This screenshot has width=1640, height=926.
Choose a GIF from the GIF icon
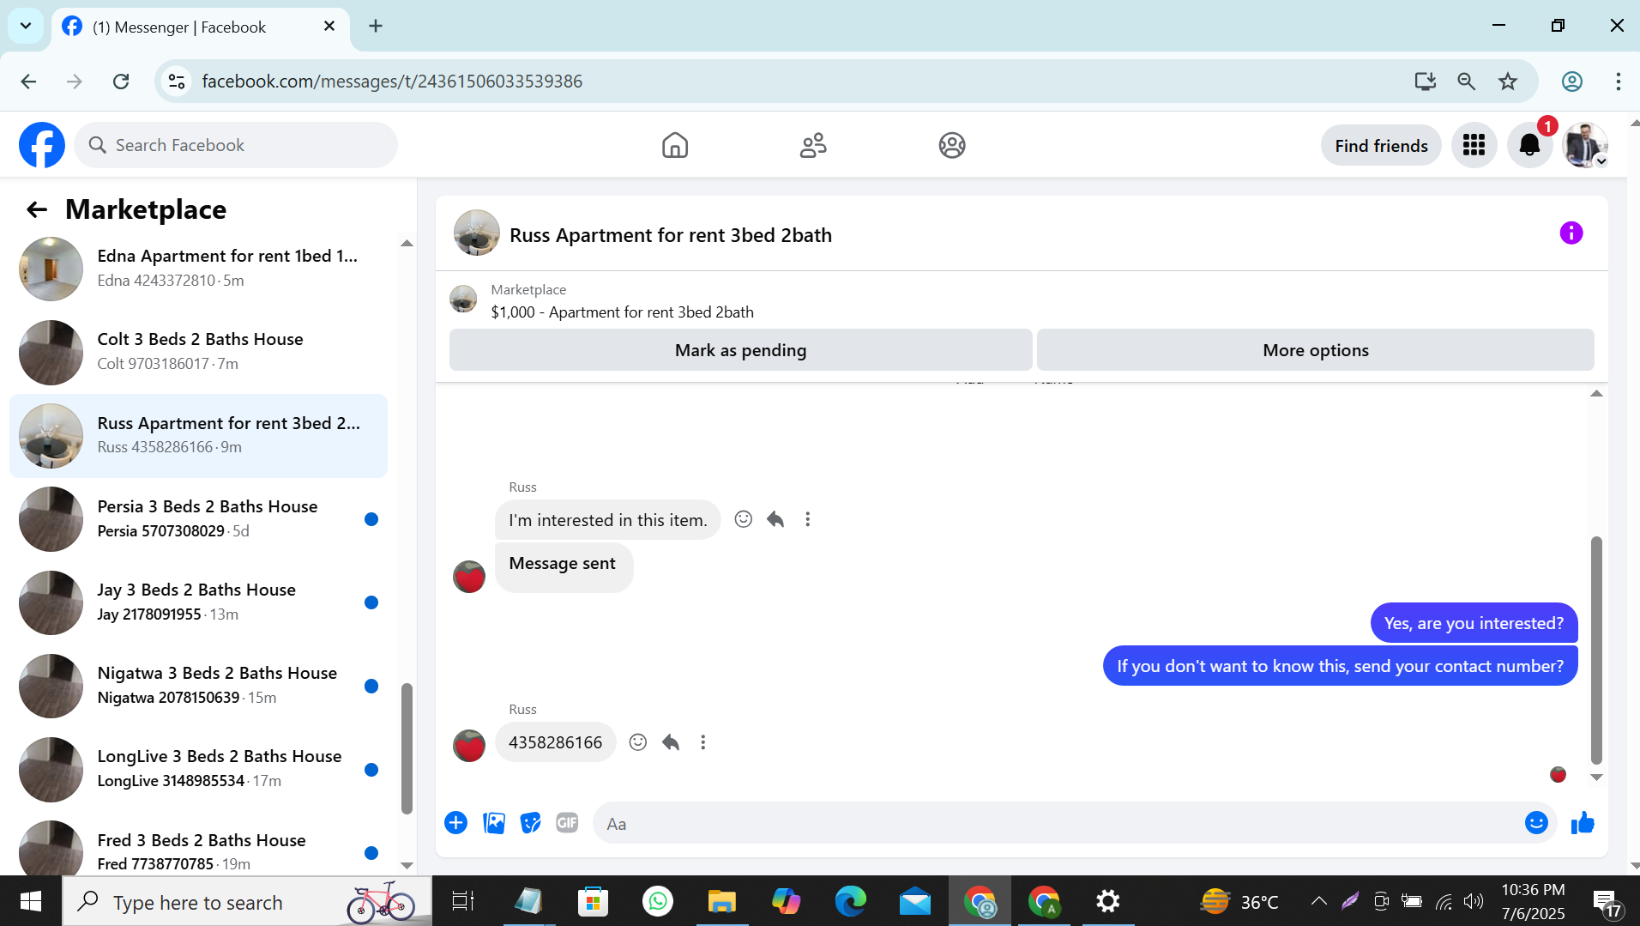pyautogui.click(x=567, y=823)
